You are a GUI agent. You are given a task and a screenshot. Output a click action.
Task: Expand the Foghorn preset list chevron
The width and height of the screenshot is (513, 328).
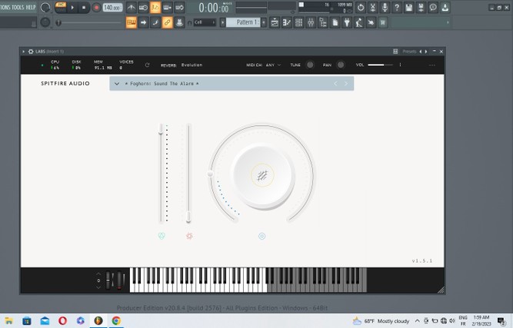117,83
